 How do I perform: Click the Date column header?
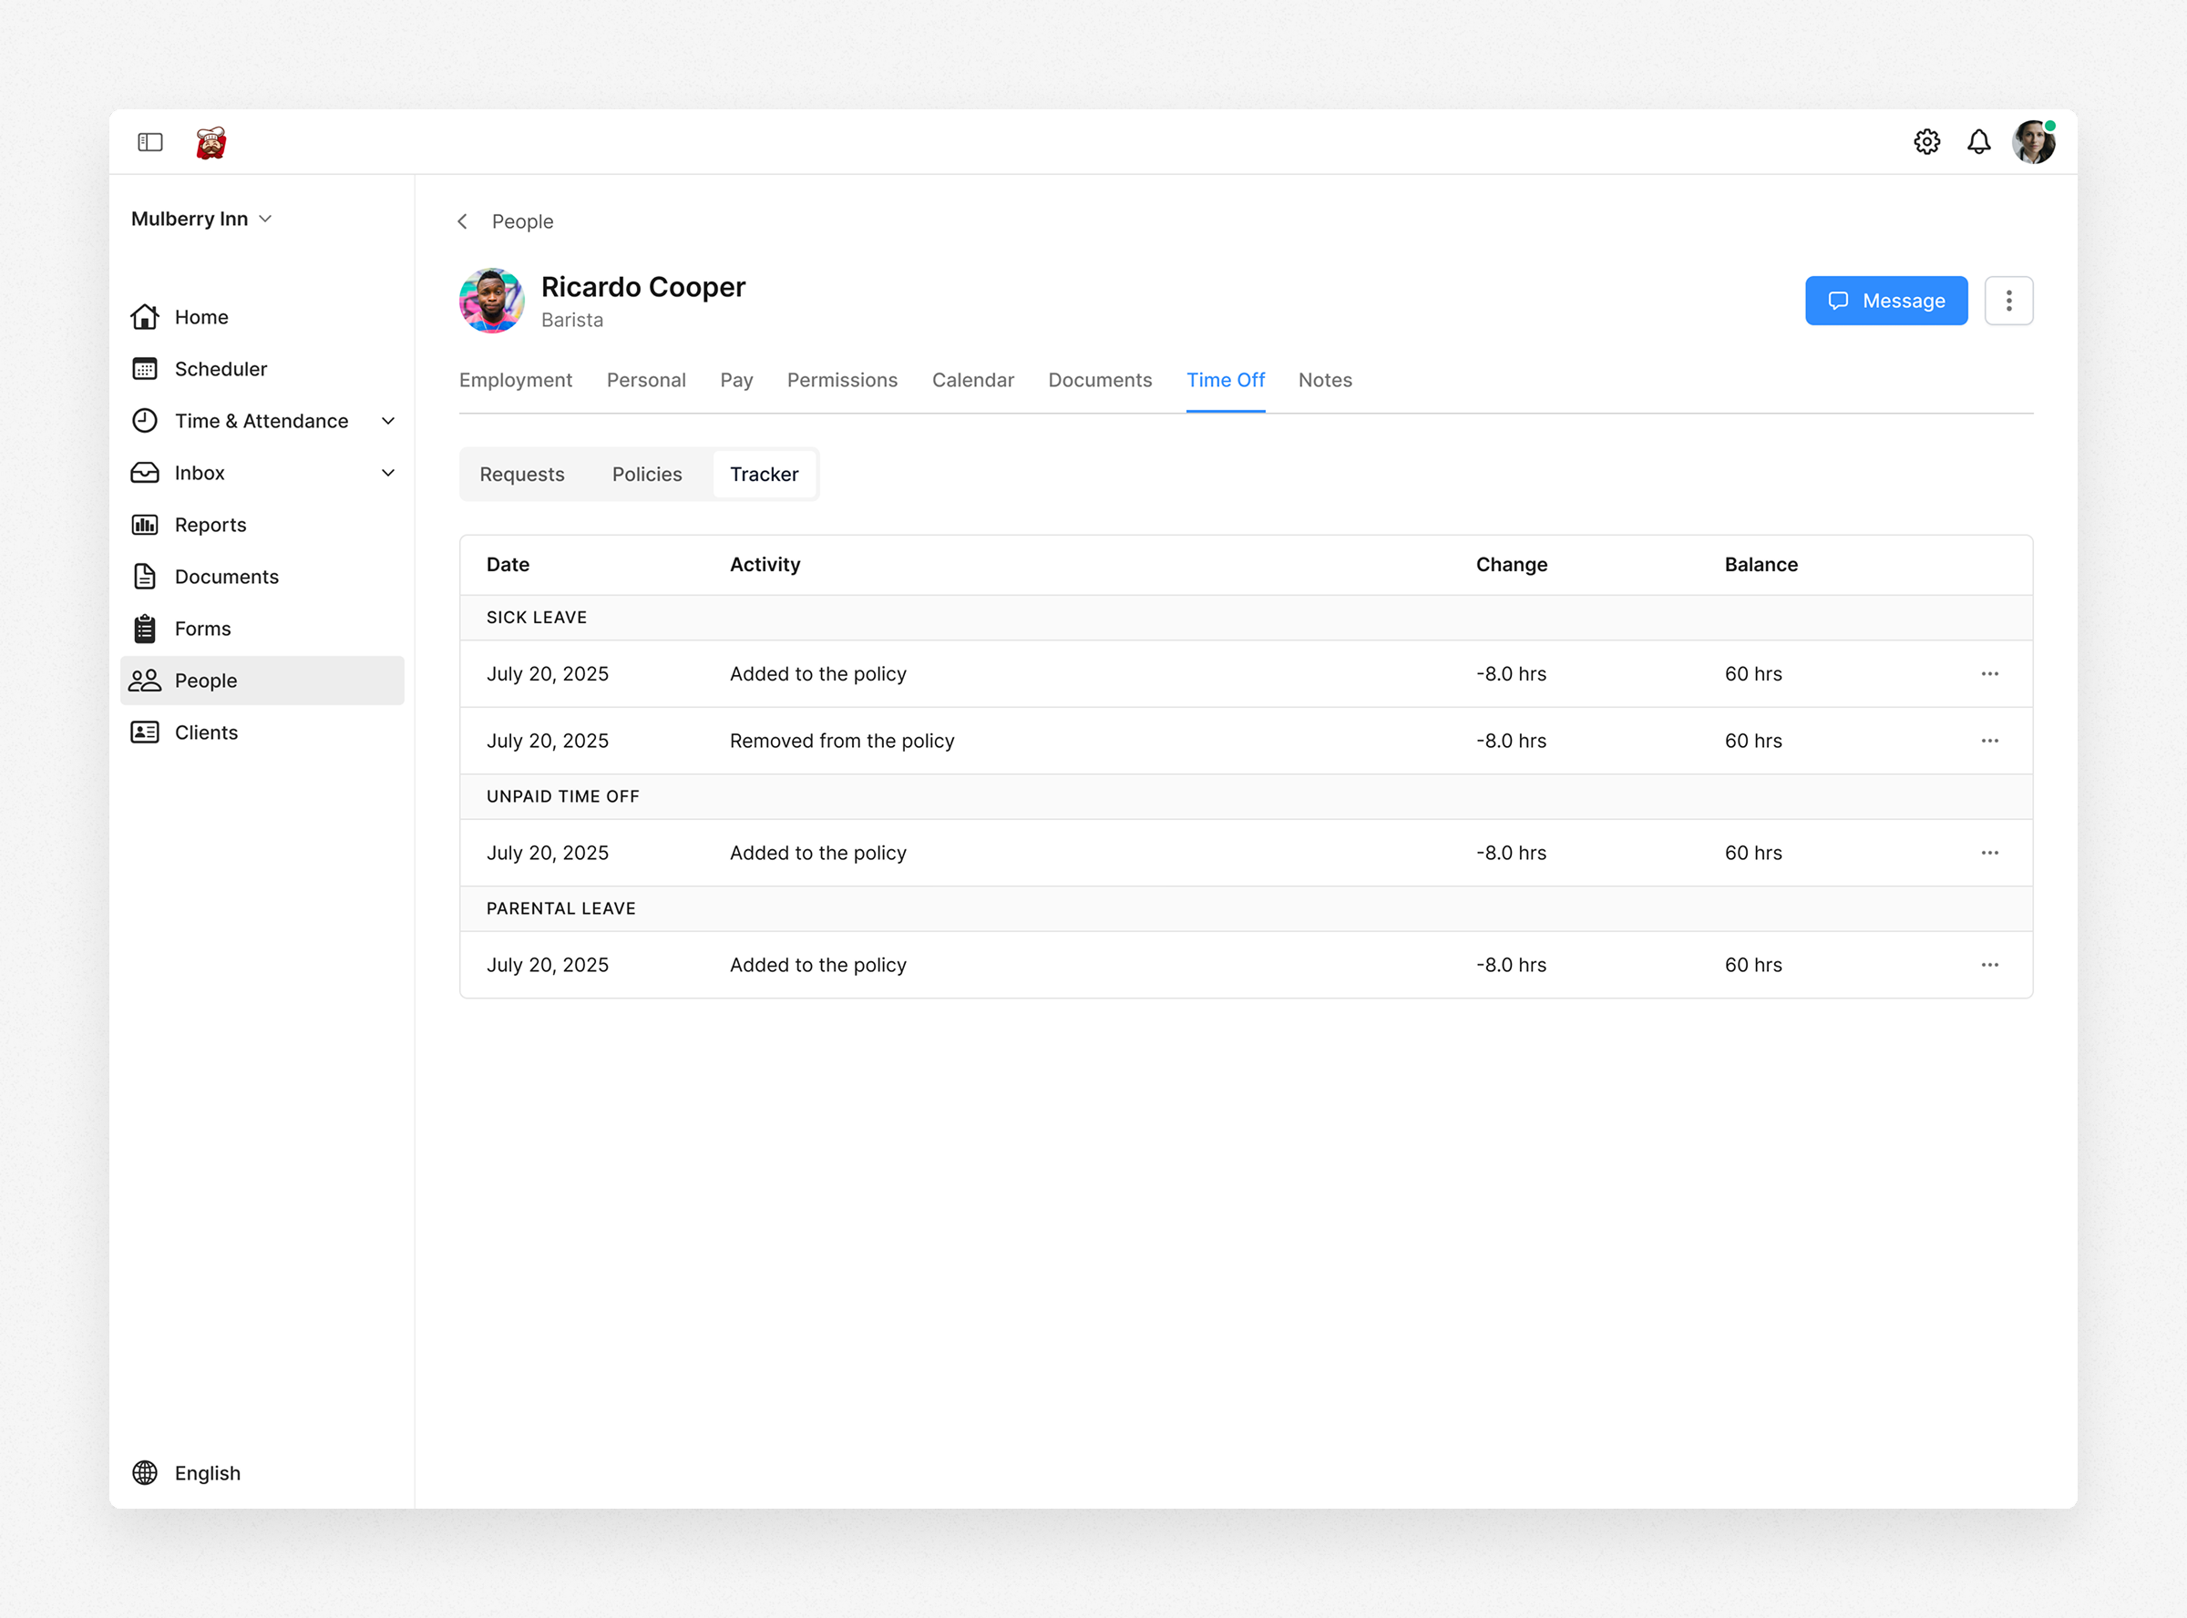pyautogui.click(x=508, y=564)
